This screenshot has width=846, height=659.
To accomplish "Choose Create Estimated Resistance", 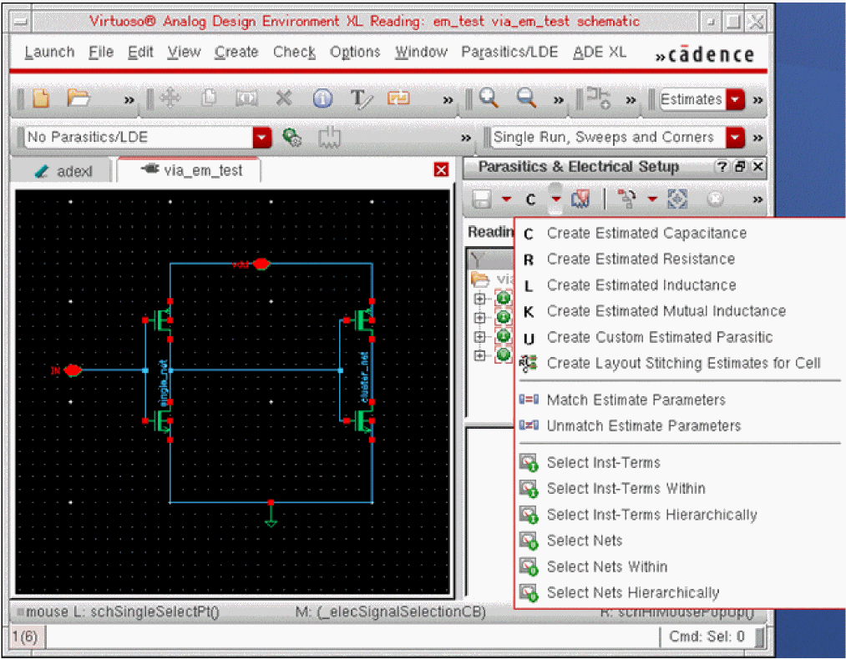I will click(640, 259).
